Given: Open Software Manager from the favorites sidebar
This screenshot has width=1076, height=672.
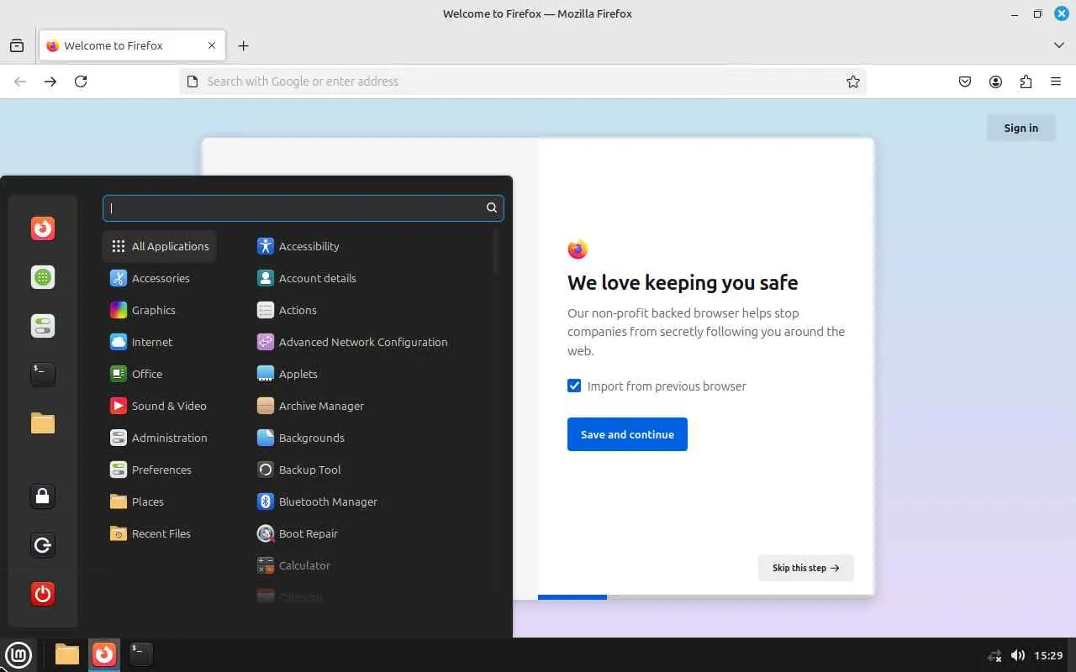Looking at the screenshot, I should click(43, 277).
